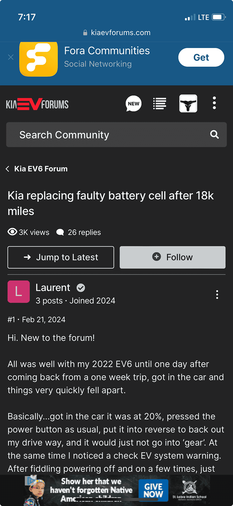Image resolution: width=233 pixels, height=506 pixels.
Task: Get the Fora Communities app
Action: pos(201,58)
